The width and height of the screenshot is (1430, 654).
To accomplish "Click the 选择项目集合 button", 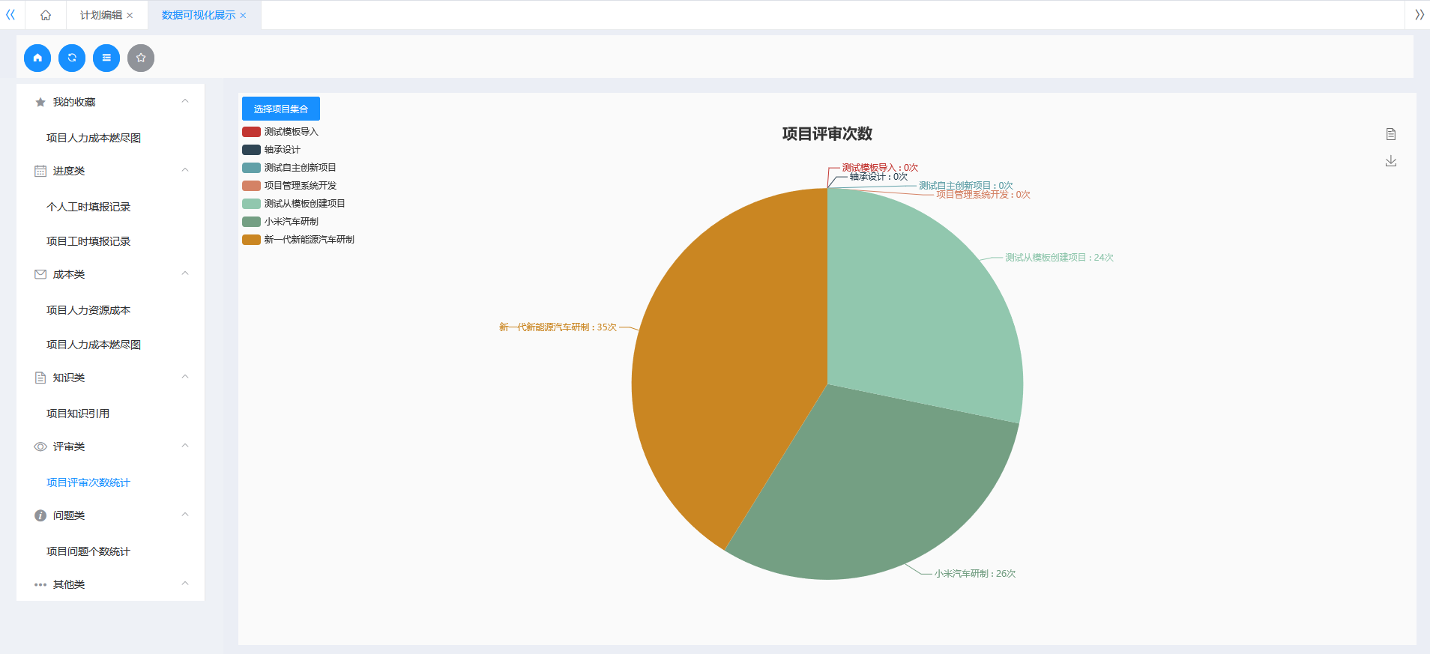I will pyautogui.click(x=281, y=109).
